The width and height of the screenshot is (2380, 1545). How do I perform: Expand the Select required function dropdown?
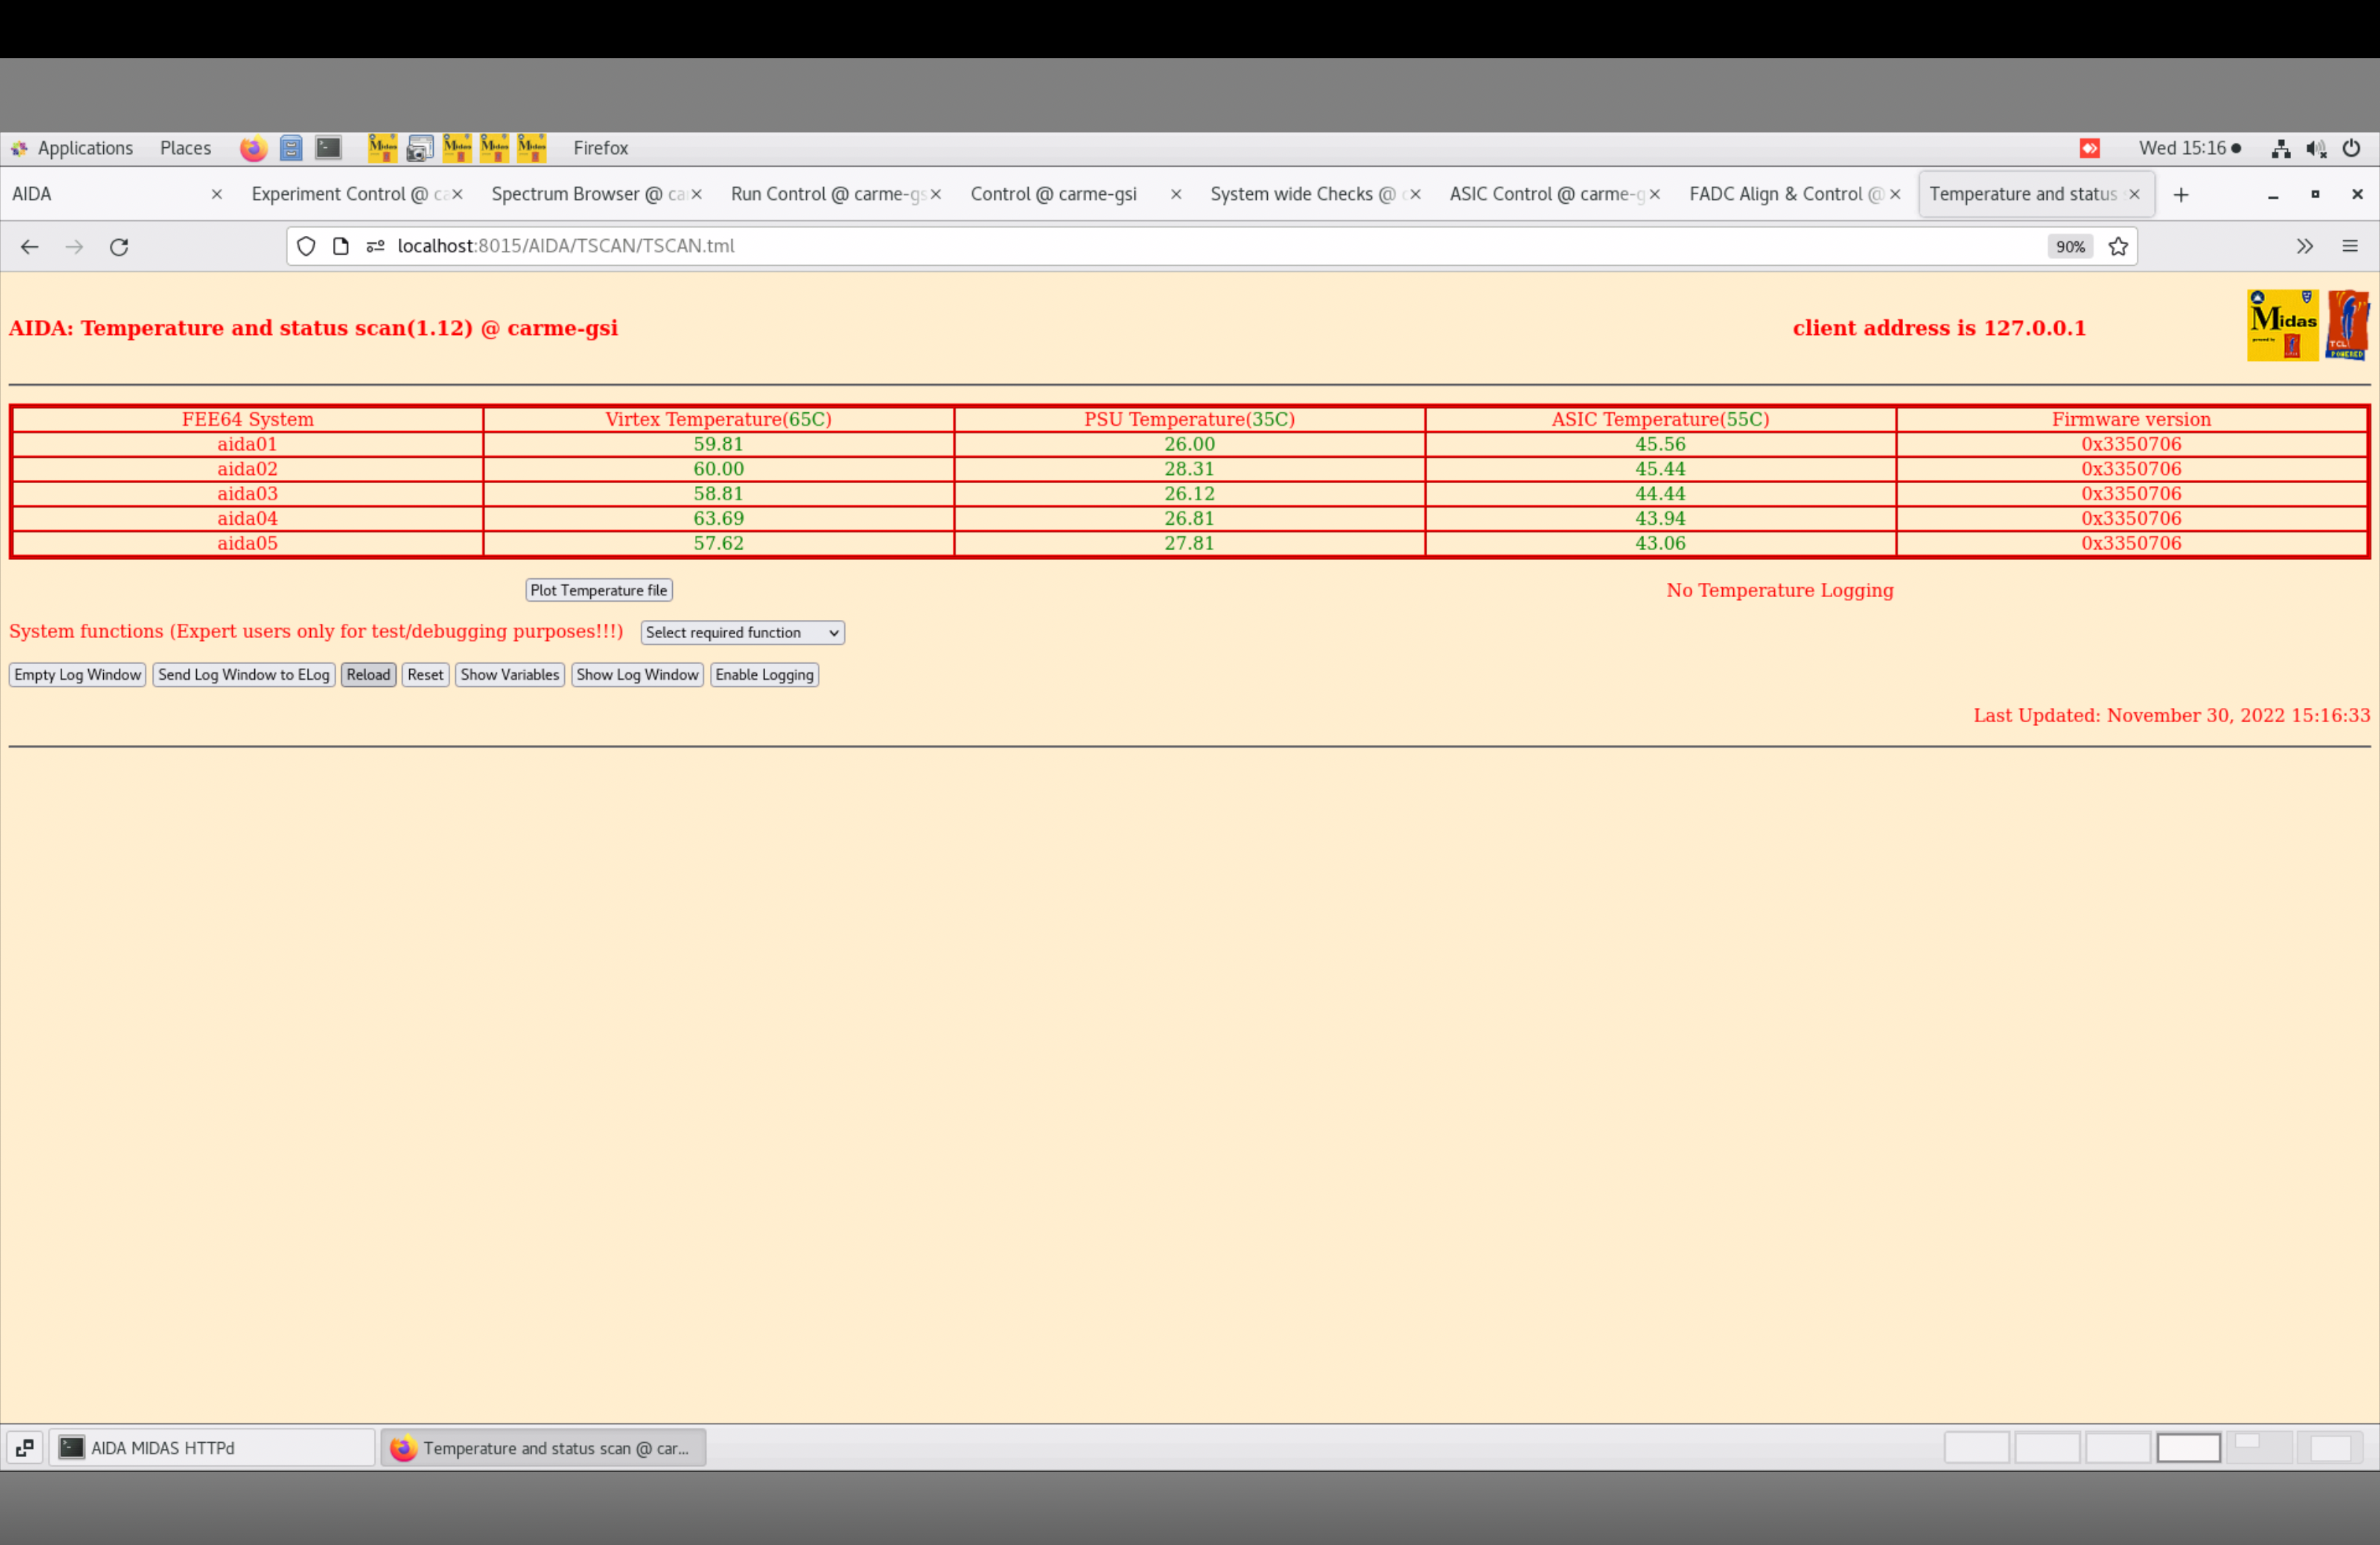pos(742,632)
